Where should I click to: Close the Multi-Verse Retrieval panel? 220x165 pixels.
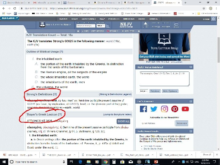191,67
